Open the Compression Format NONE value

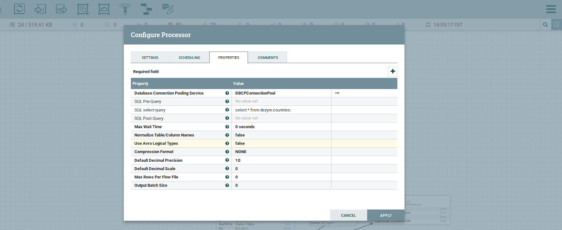[x=281, y=152]
